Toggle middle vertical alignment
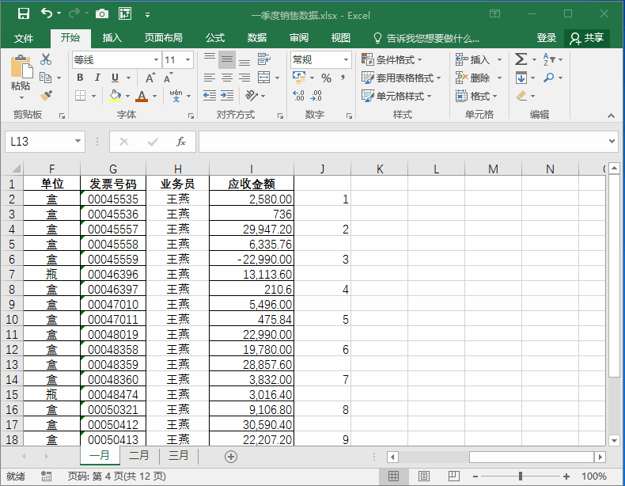625x486 pixels. [x=227, y=59]
